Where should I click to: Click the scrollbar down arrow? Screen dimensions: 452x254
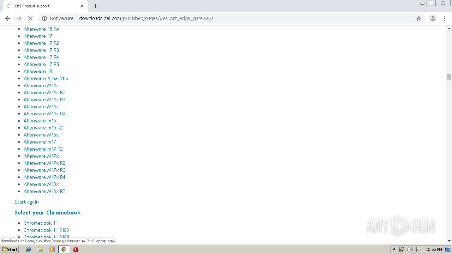pos(449,241)
